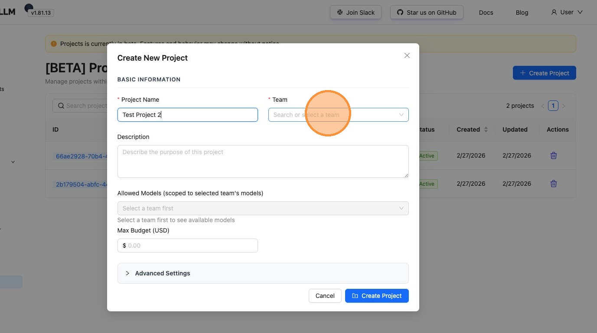
Task: Click the plus icon on Create Project
Action: (x=523, y=73)
